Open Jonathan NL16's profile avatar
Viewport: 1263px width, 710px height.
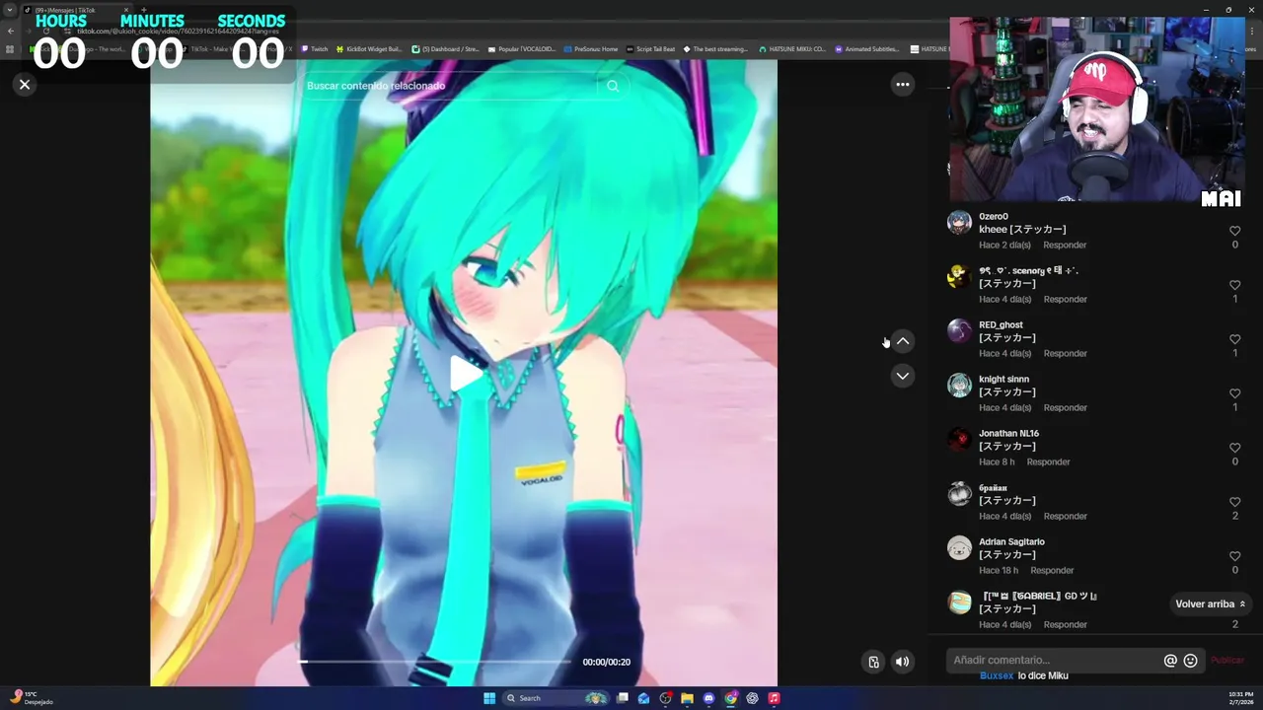tap(959, 439)
